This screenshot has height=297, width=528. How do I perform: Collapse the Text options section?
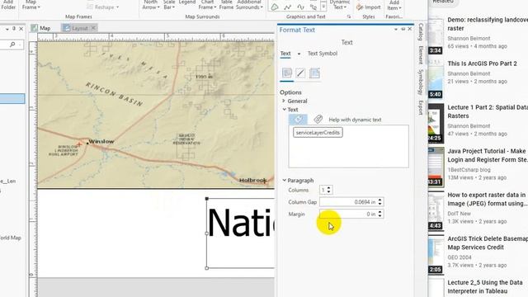[284, 110]
